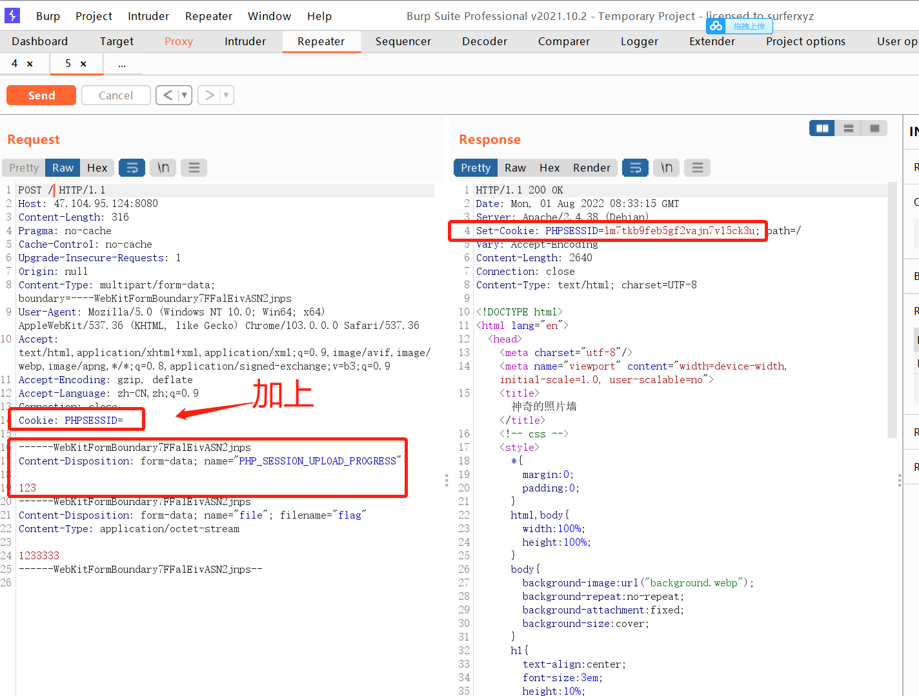Open the Request hamburger options menu
This screenshot has width=919, height=696.
pyautogui.click(x=194, y=168)
